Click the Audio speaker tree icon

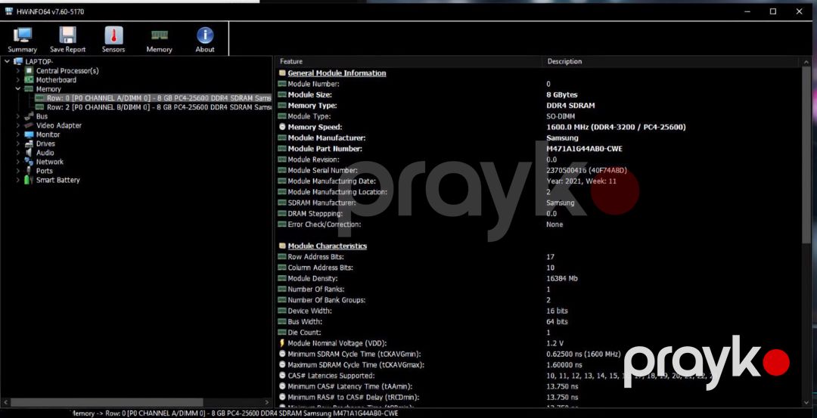tap(29, 153)
